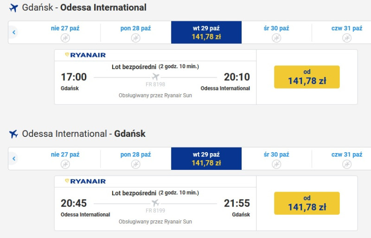Image resolution: width=371 pixels, height=238 pixels.
Task: Select outbound fare button od 141,78 zł
Action: [x=307, y=77]
